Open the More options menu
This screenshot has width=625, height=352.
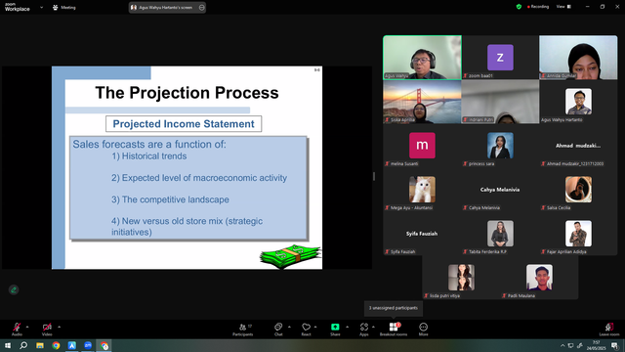pyautogui.click(x=423, y=330)
